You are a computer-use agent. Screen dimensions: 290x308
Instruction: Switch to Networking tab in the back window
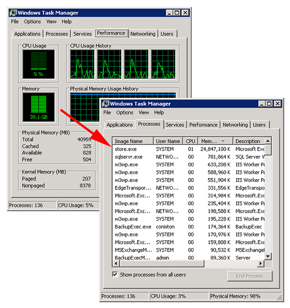(143, 34)
